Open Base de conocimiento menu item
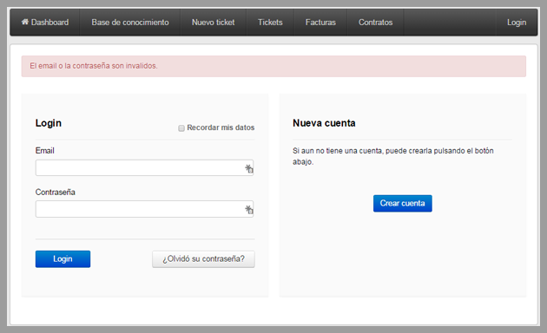Image resolution: width=547 pixels, height=333 pixels. tap(130, 23)
